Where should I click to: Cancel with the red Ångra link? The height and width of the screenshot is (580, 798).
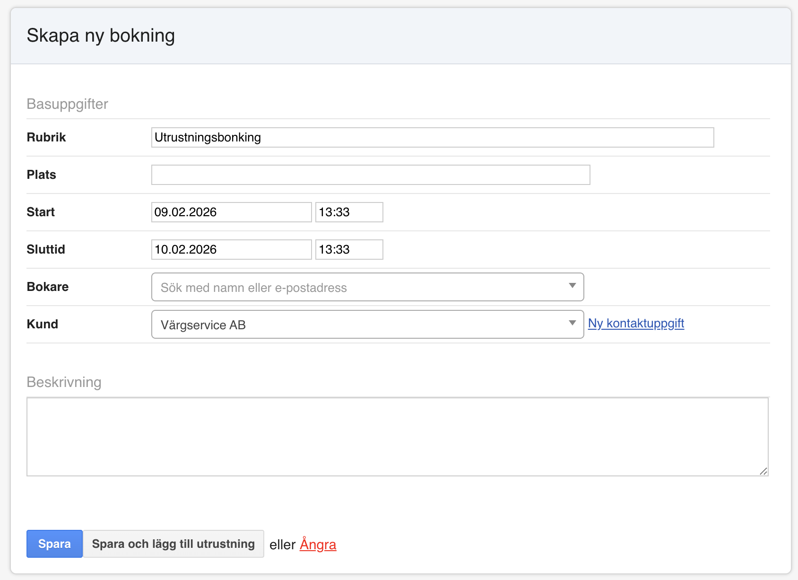coord(318,545)
